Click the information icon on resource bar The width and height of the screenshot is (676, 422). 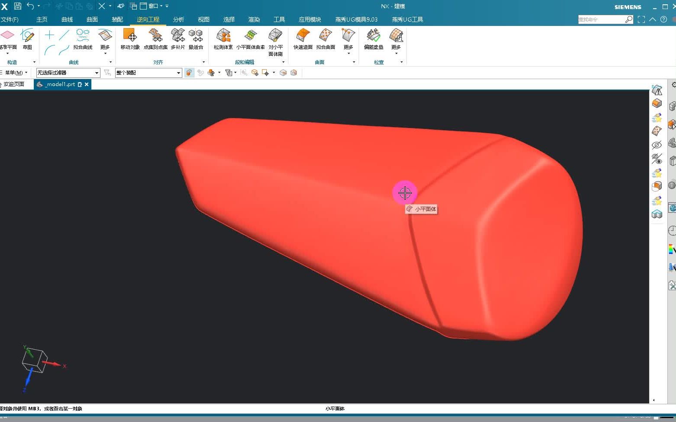672,185
